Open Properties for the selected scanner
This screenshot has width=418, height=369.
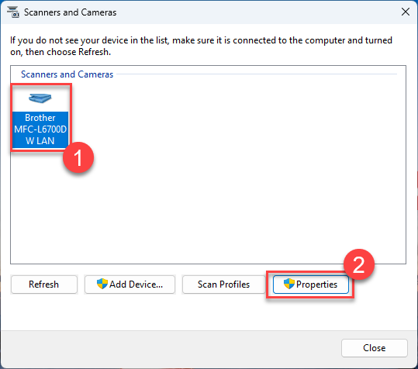point(311,285)
